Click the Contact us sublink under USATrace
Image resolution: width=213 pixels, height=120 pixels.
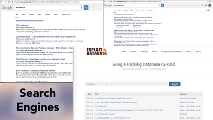click(19, 43)
